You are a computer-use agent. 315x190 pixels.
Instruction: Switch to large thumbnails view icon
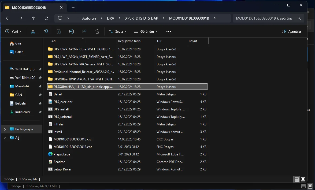click(303, 179)
